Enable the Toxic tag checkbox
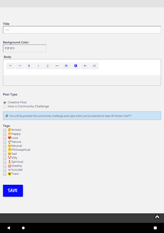This screenshot has height=233, width=164. (x=5, y=174)
